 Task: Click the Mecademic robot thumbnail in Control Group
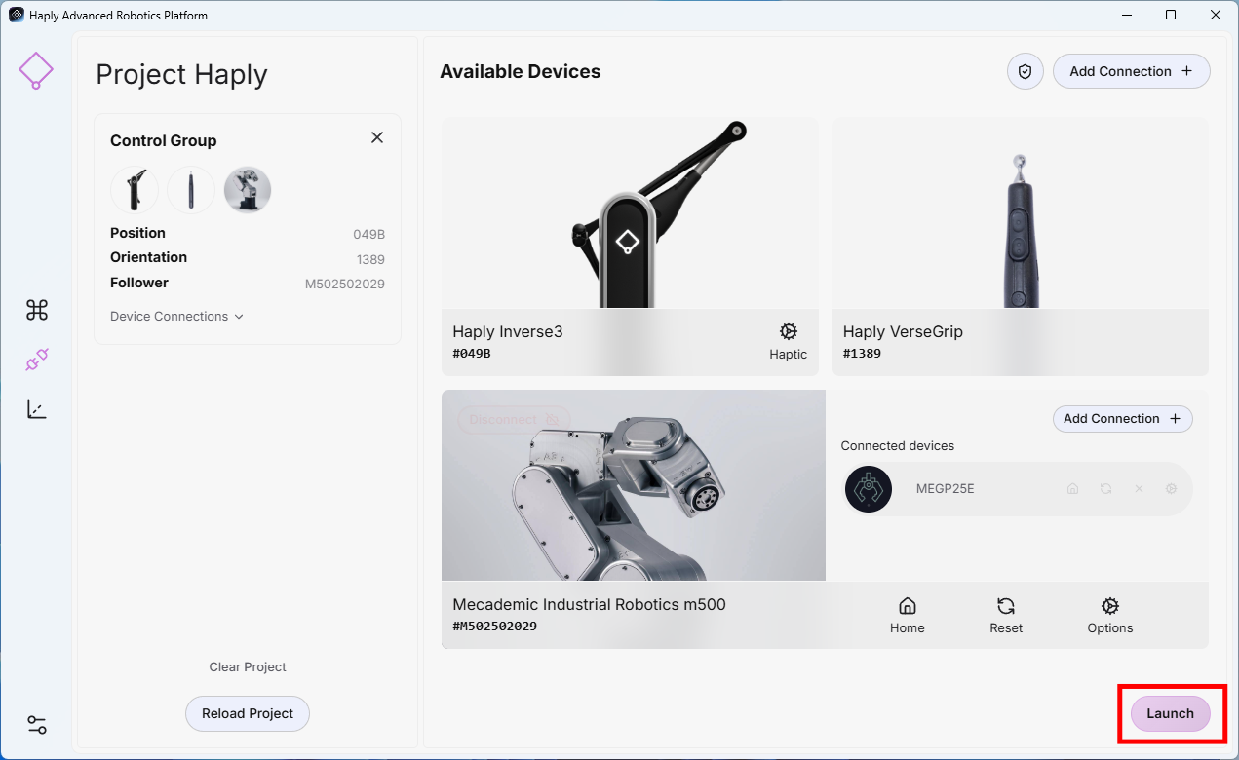pos(248,189)
